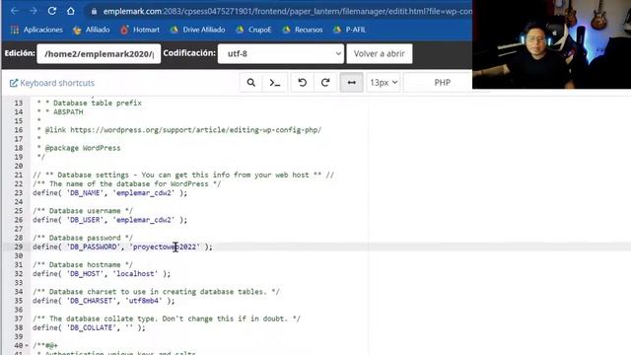Open the Recursos bookmark

pyautogui.click(x=303, y=30)
